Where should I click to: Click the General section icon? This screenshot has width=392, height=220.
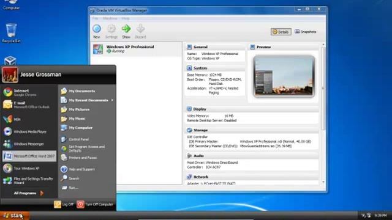189,47
